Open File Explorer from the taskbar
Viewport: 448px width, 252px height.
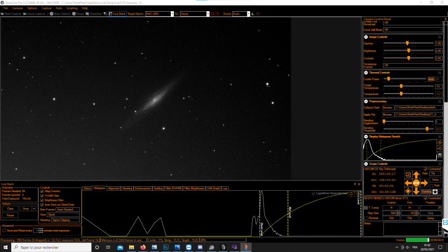coord(131,247)
